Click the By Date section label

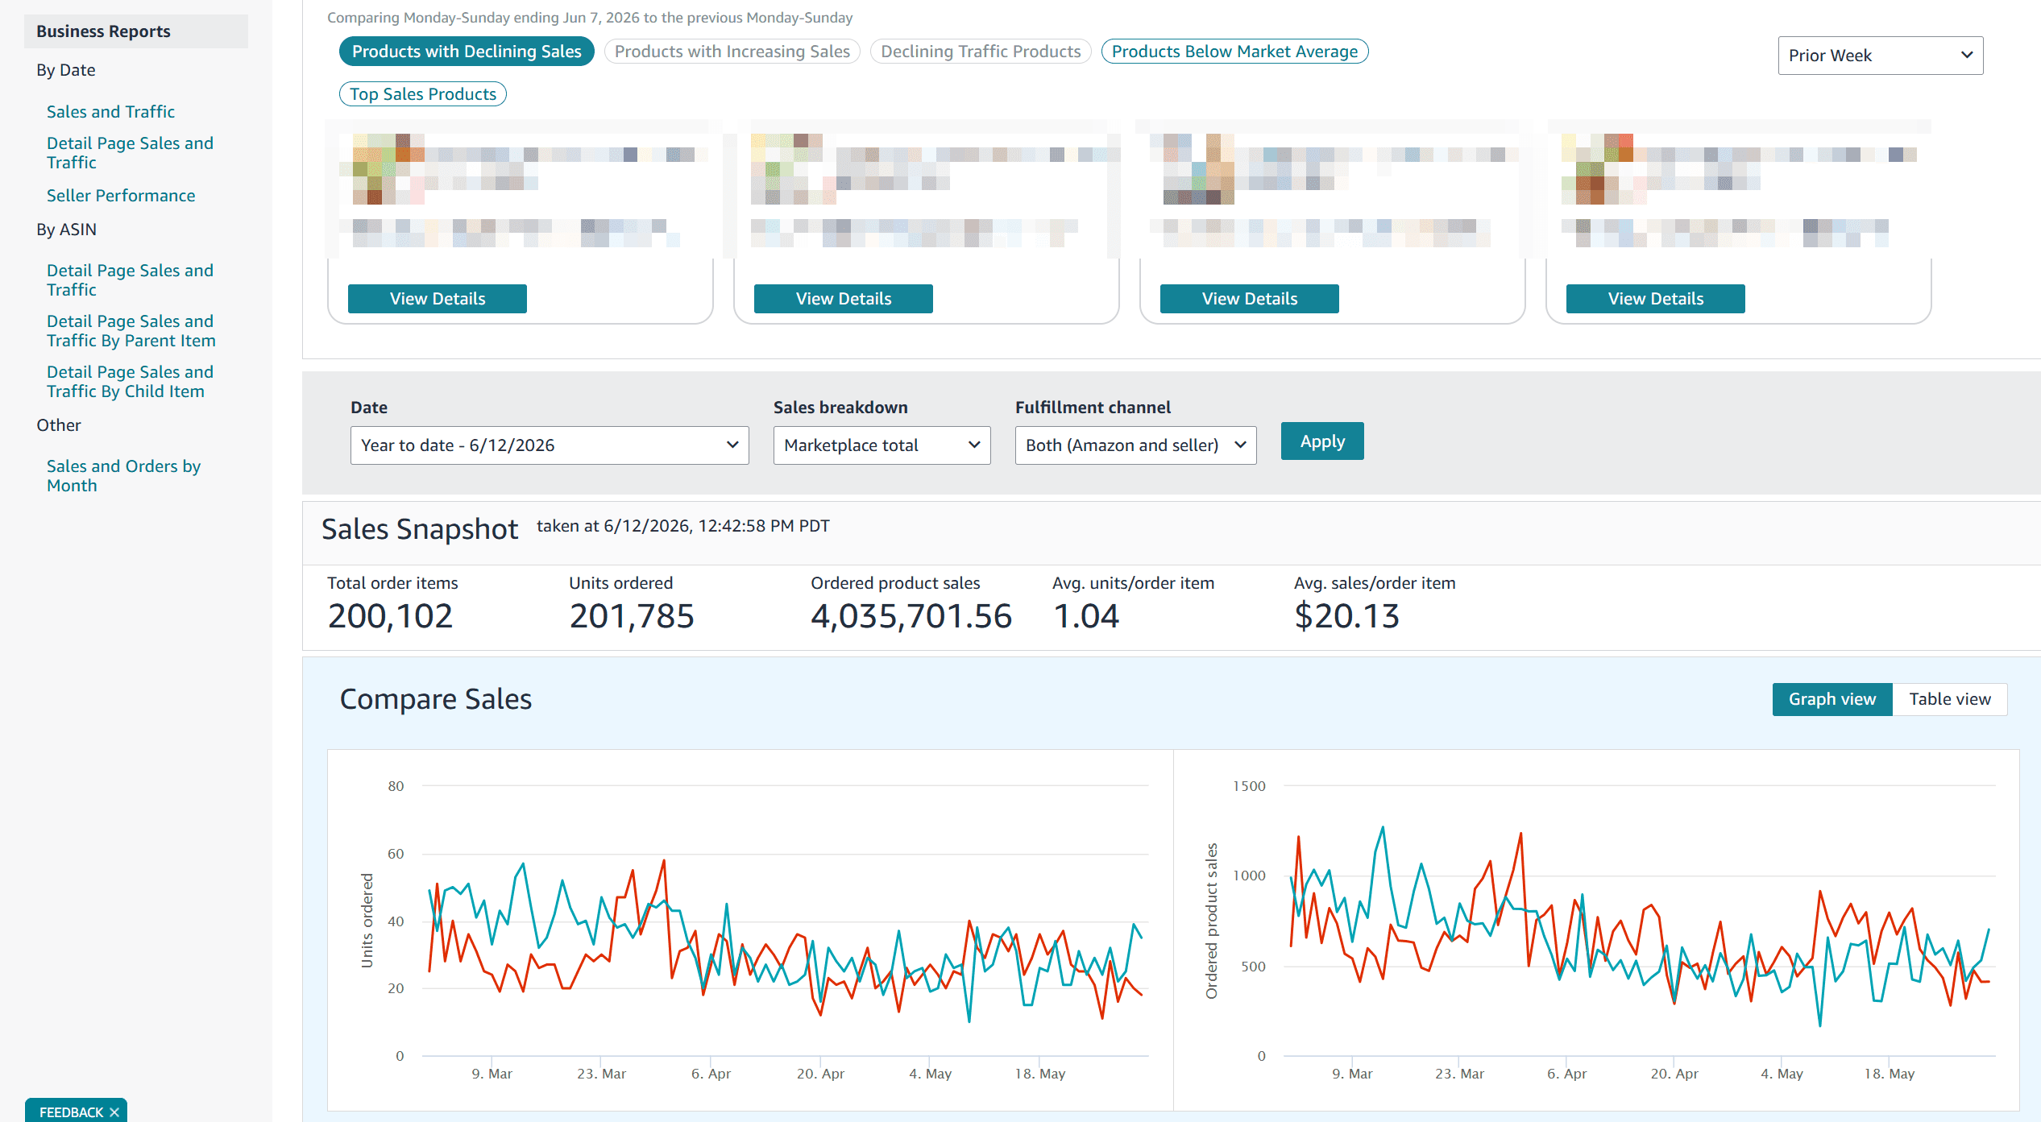pos(65,70)
